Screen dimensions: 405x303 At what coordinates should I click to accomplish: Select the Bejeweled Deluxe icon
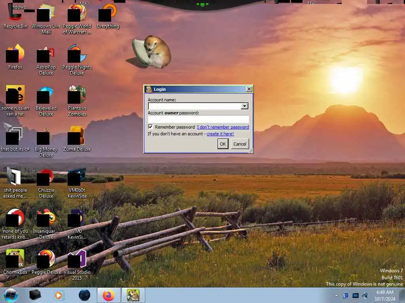pyautogui.click(x=46, y=101)
